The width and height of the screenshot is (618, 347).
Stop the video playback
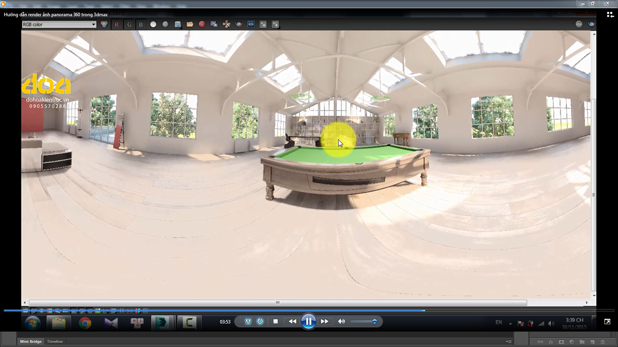click(x=277, y=321)
